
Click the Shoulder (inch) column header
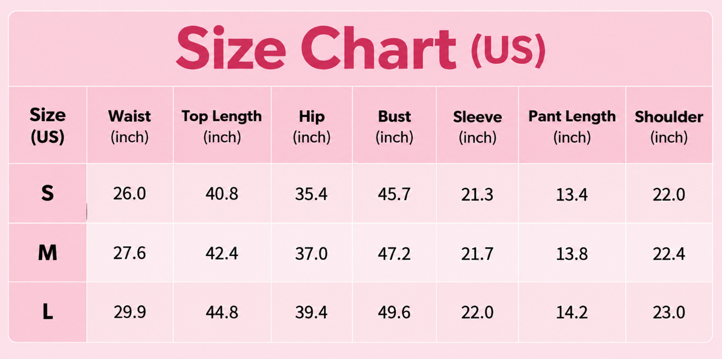(668, 126)
